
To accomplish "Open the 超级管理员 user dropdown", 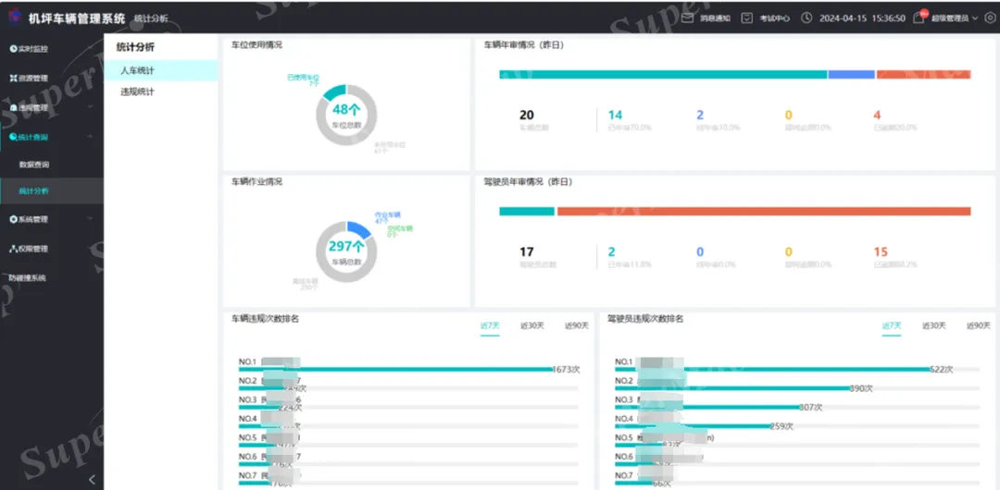I will (954, 18).
